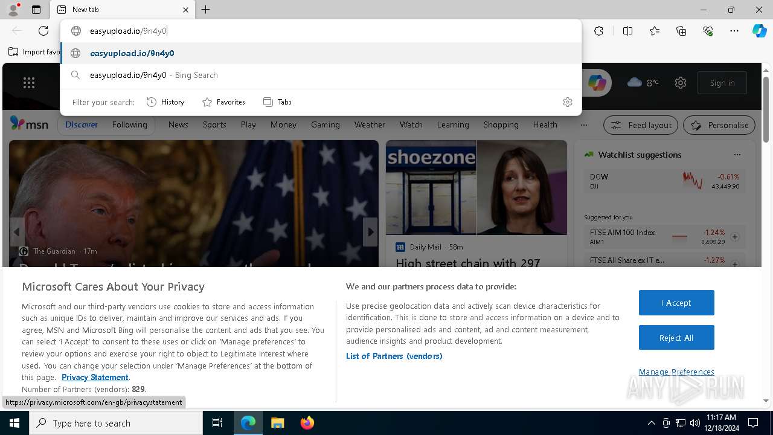Screen dimensions: 773x435
Task: Click the Personalise button
Action: (719, 125)
